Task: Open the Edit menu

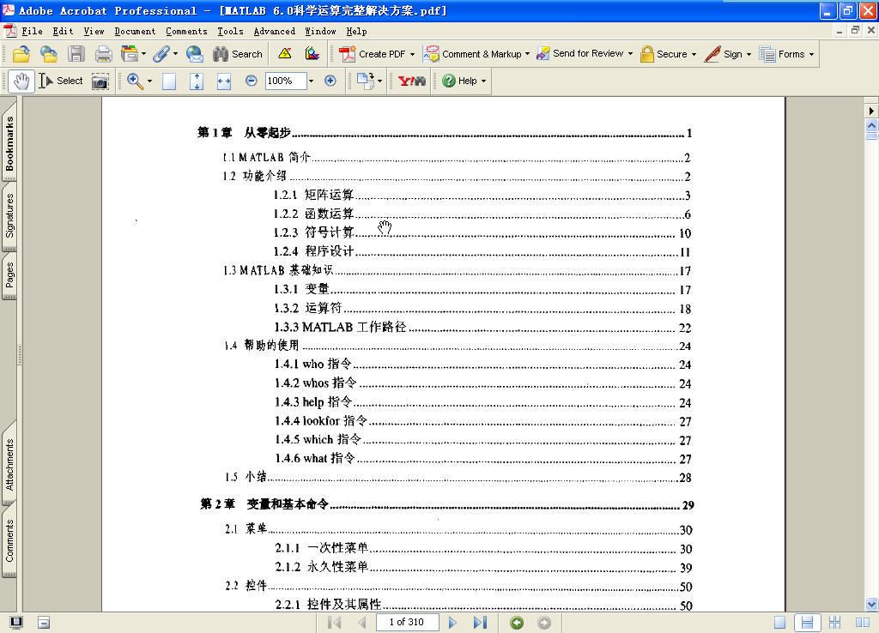Action: [63, 32]
